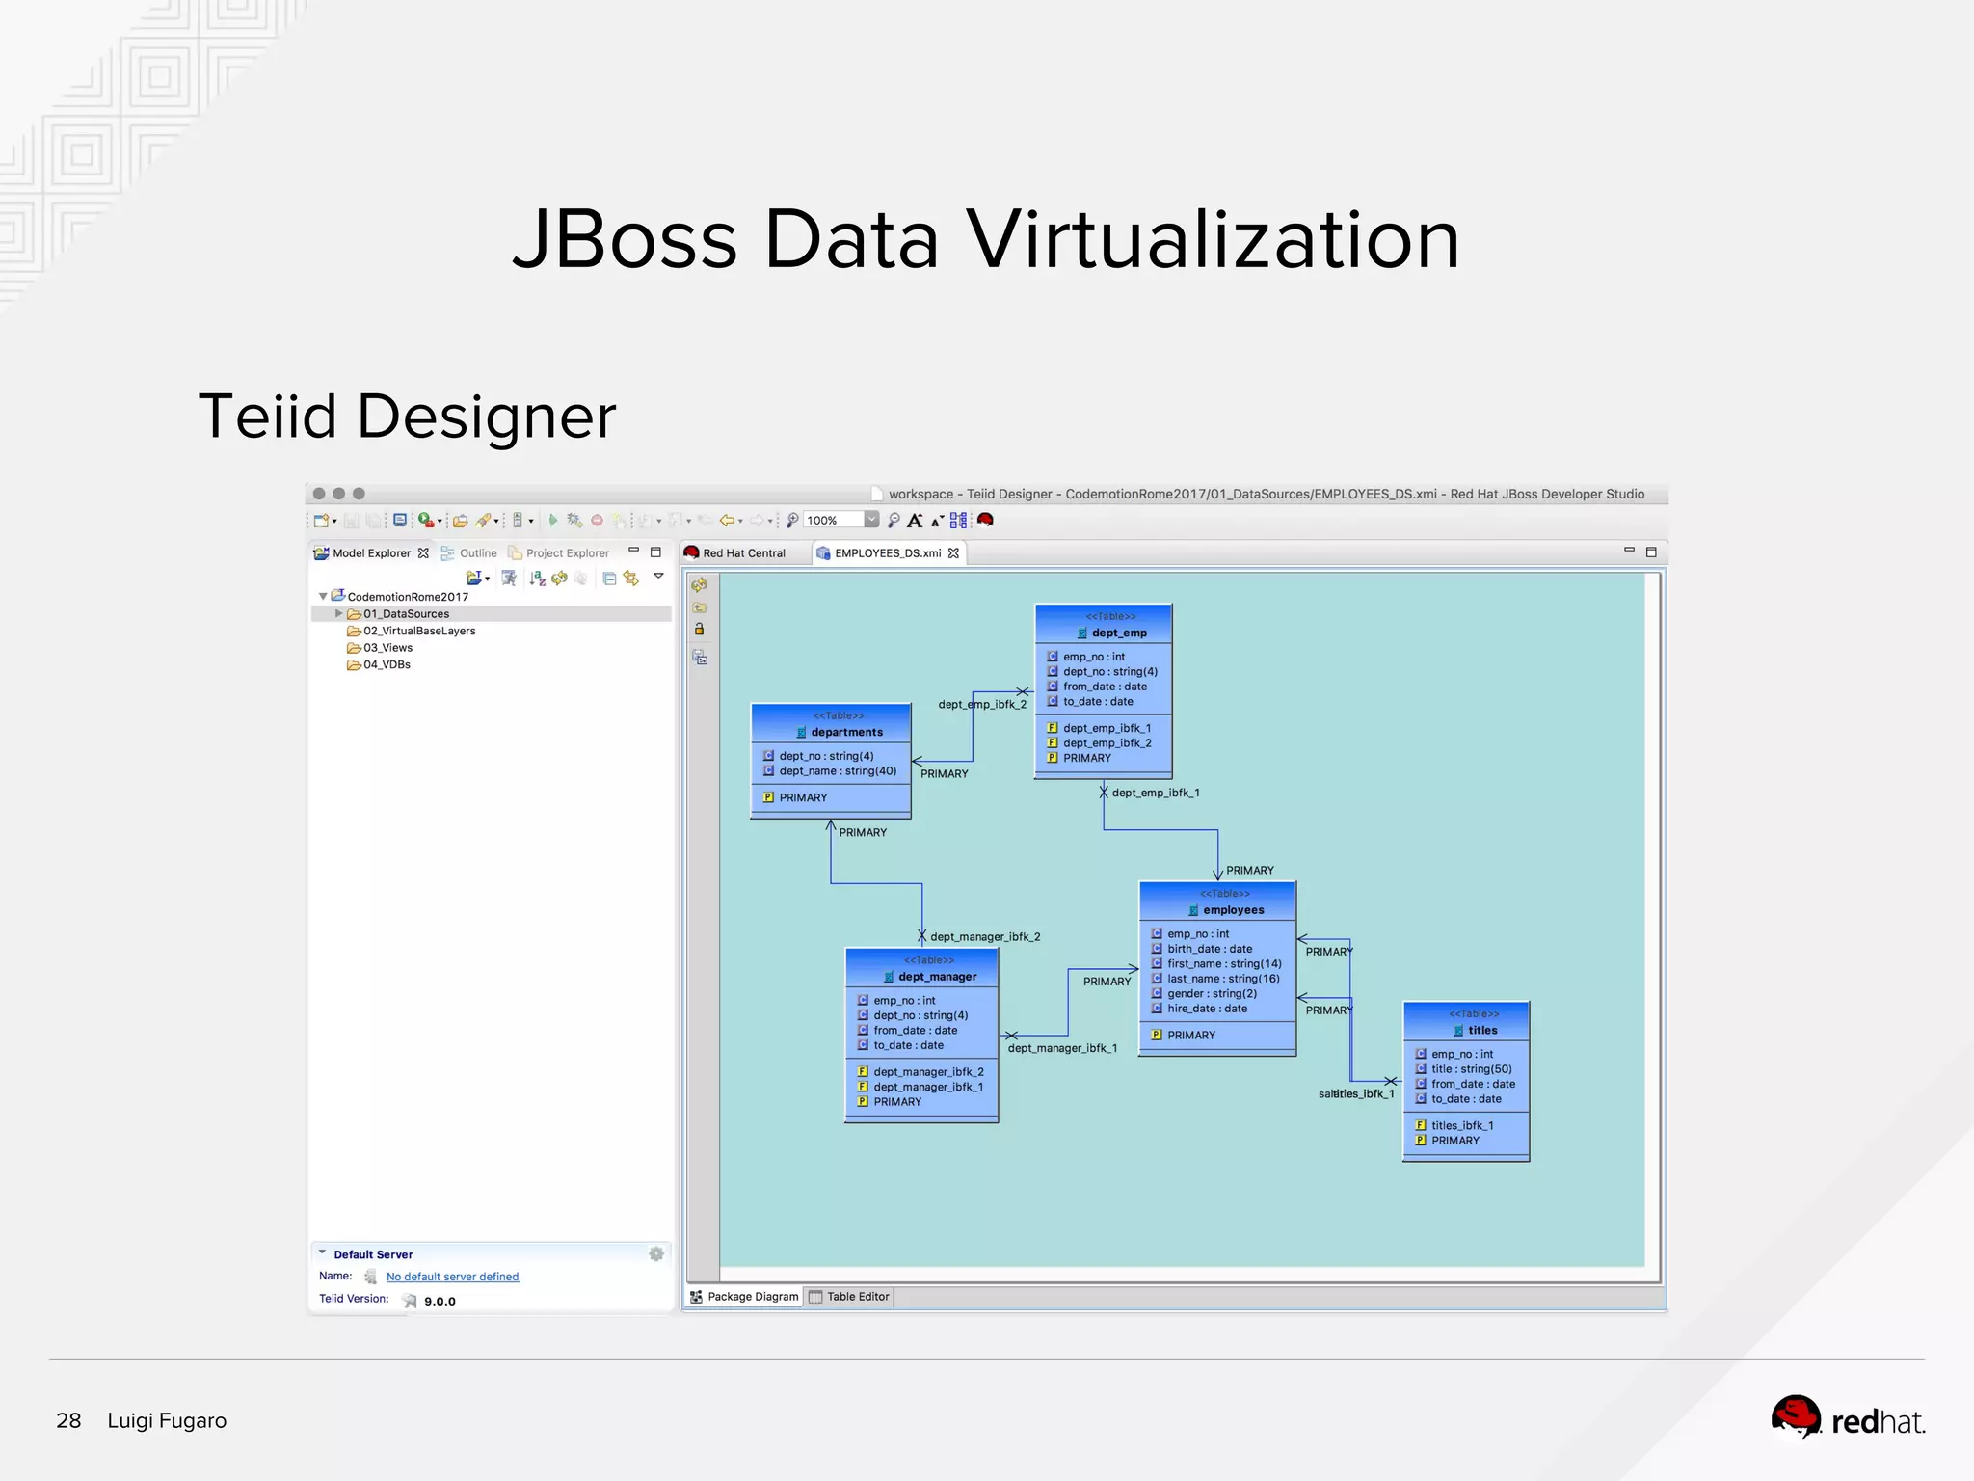This screenshot has height=1481, width=1974.
Task: Expand the 01_DataSources folder
Action: pyautogui.click(x=338, y=614)
